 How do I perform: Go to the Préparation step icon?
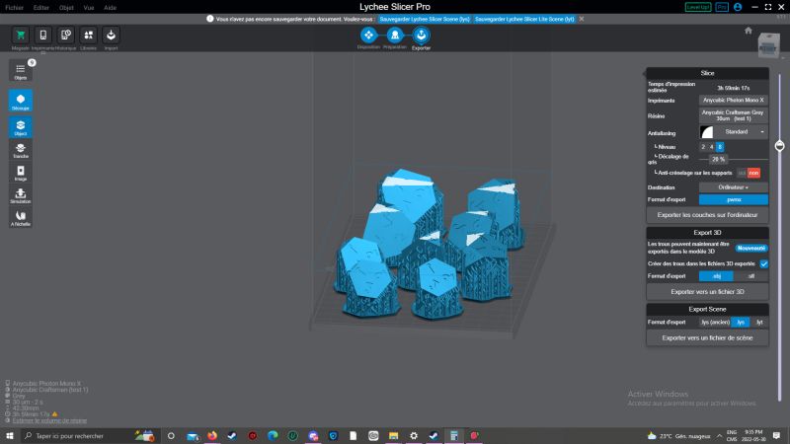[395, 35]
